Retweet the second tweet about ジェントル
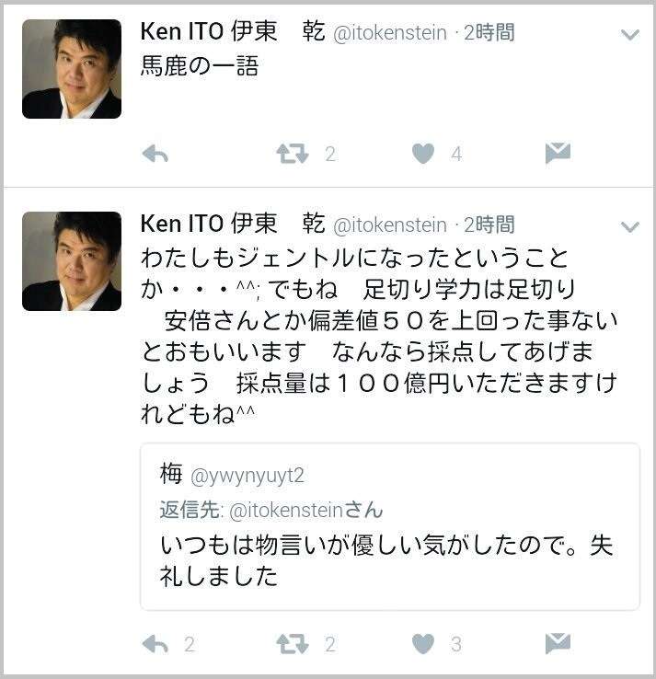 coord(293,644)
